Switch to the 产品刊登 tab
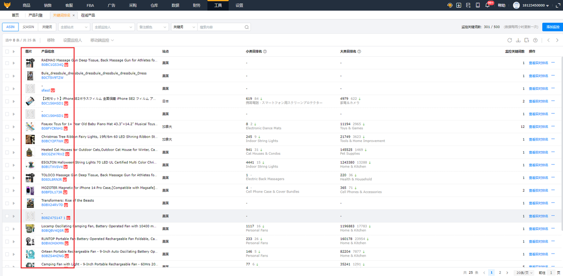Image resolution: width=563 pixels, height=276 pixels. tap(36, 15)
